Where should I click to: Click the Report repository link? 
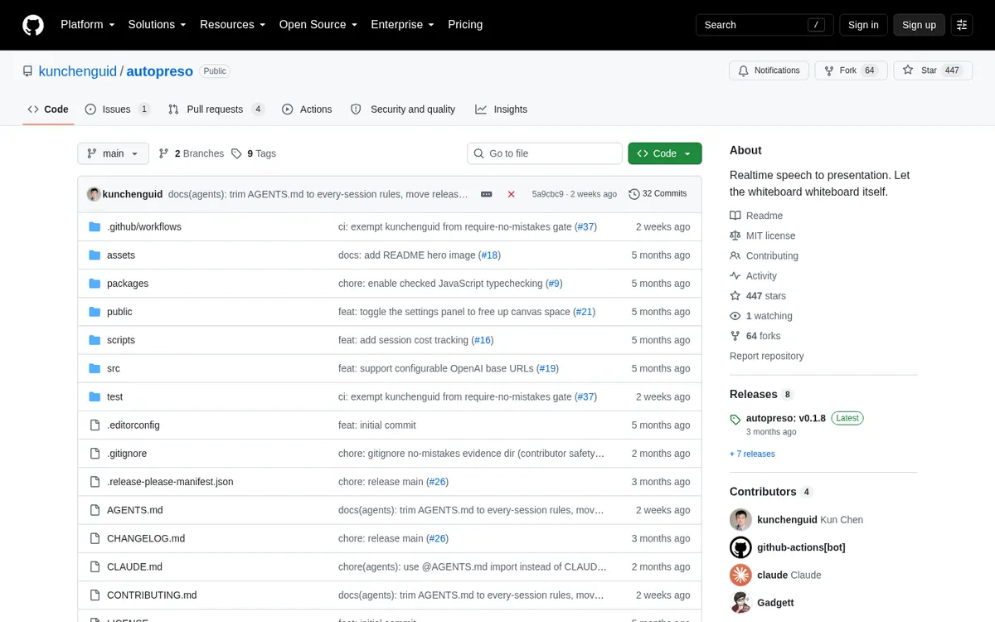(766, 356)
